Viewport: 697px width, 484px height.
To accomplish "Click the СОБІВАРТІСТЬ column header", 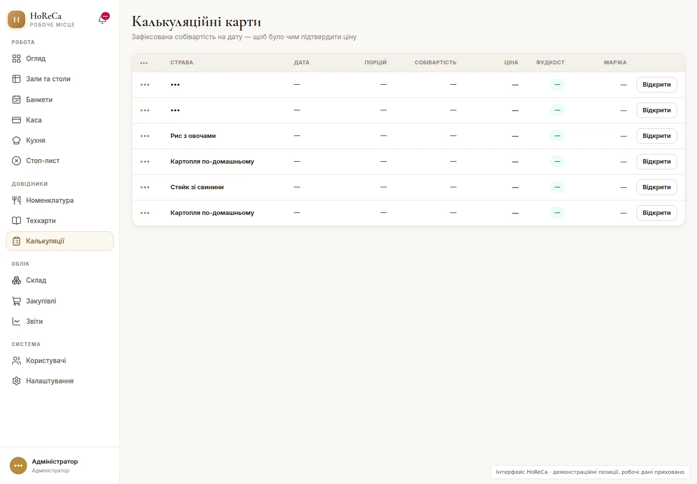I will pyautogui.click(x=436, y=62).
